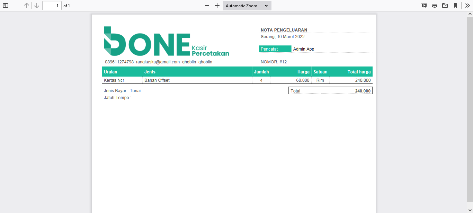Save or download the PDF file
The image size is (473, 213).
click(445, 6)
